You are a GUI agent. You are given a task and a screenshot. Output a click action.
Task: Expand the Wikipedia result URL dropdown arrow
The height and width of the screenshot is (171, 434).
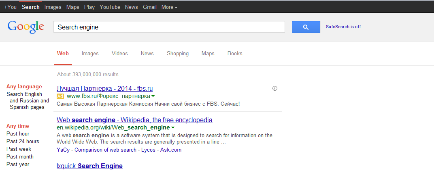point(173,128)
